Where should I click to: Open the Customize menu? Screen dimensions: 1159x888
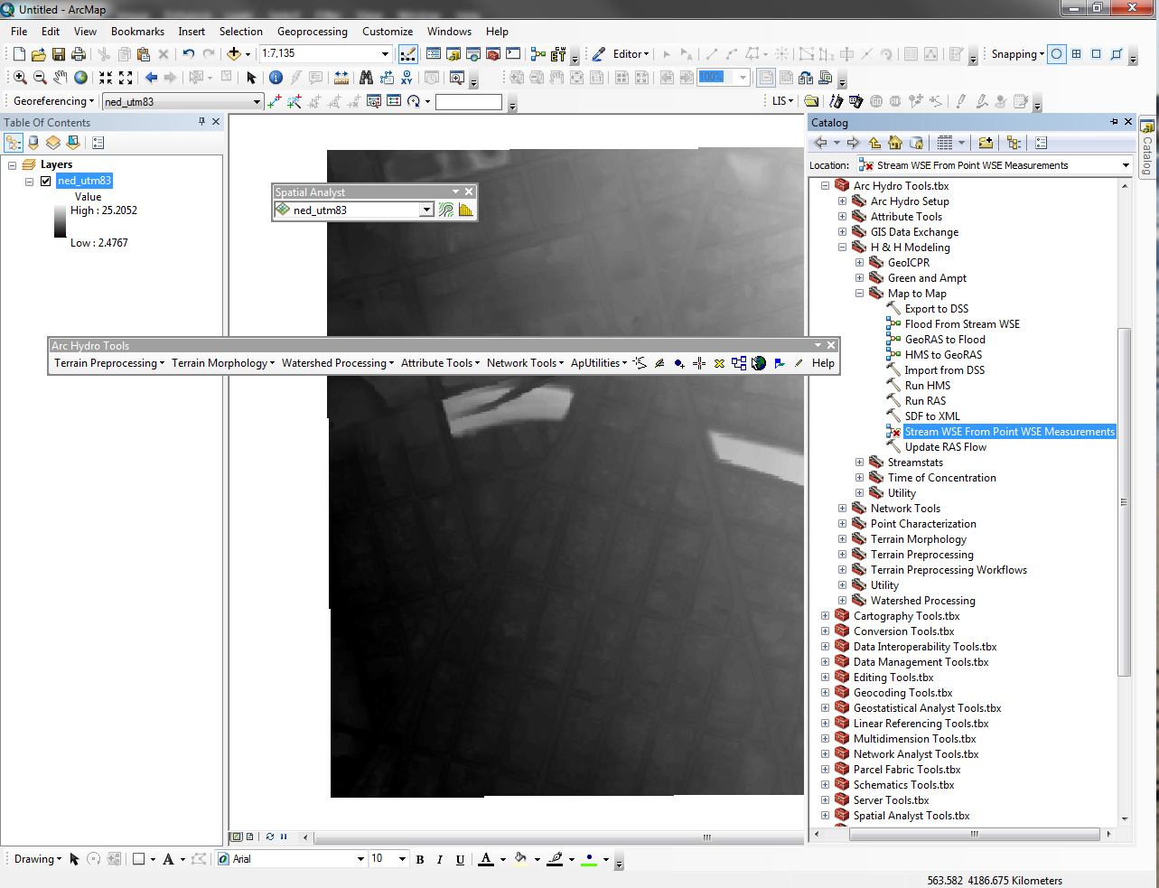(388, 31)
